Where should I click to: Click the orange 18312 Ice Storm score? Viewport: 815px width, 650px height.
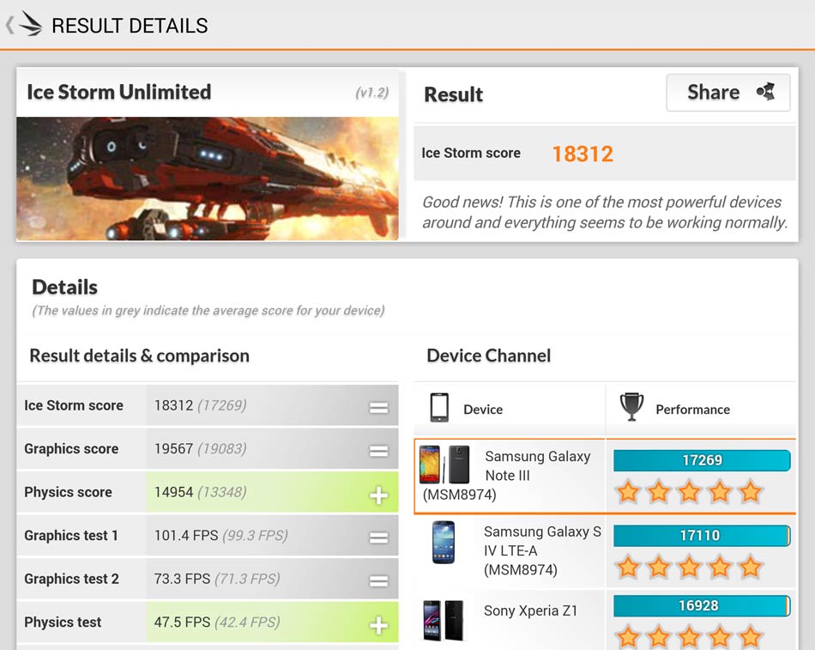point(583,154)
